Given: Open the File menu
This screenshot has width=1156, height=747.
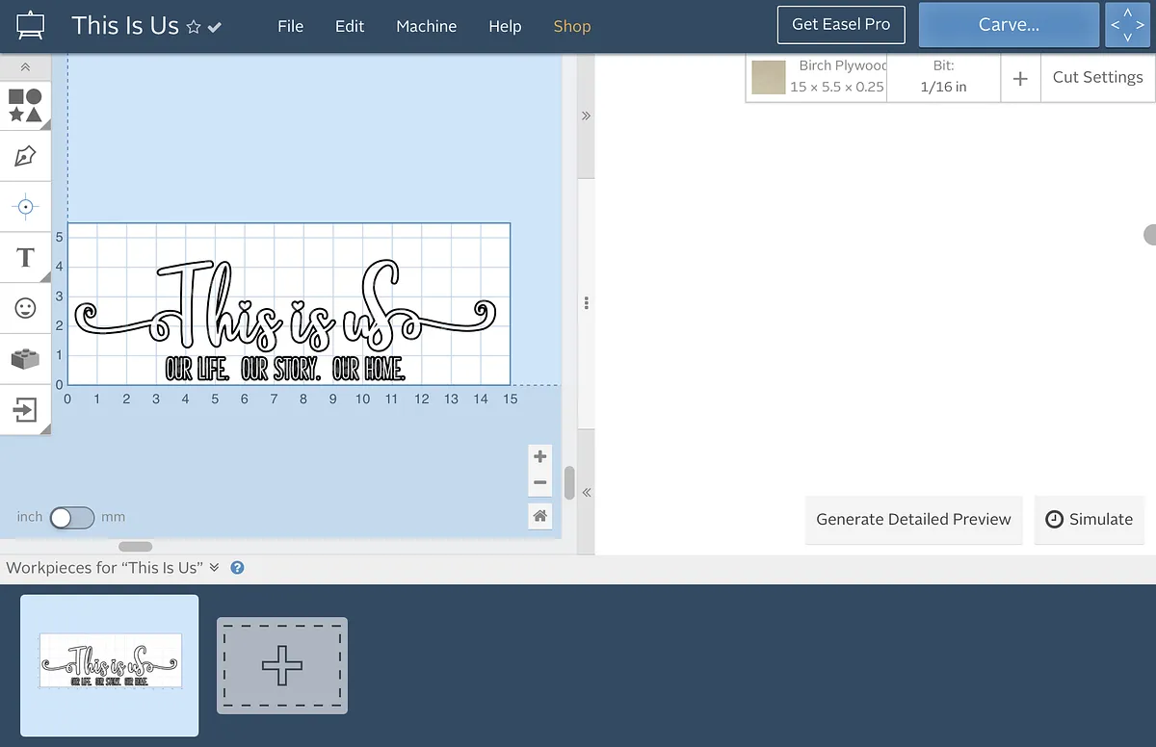Looking at the screenshot, I should [x=290, y=26].
